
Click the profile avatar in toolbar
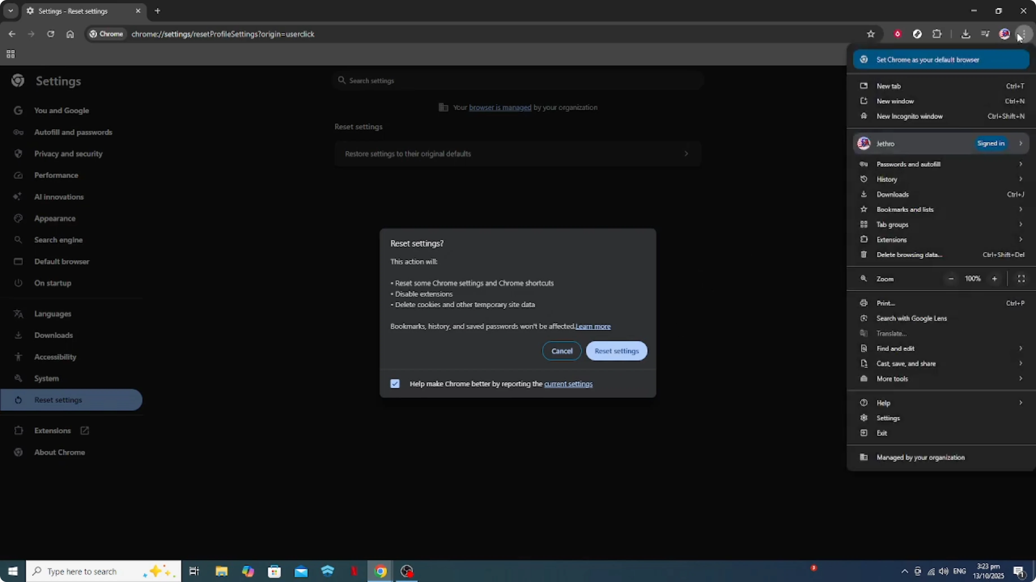pos(1004,34)
